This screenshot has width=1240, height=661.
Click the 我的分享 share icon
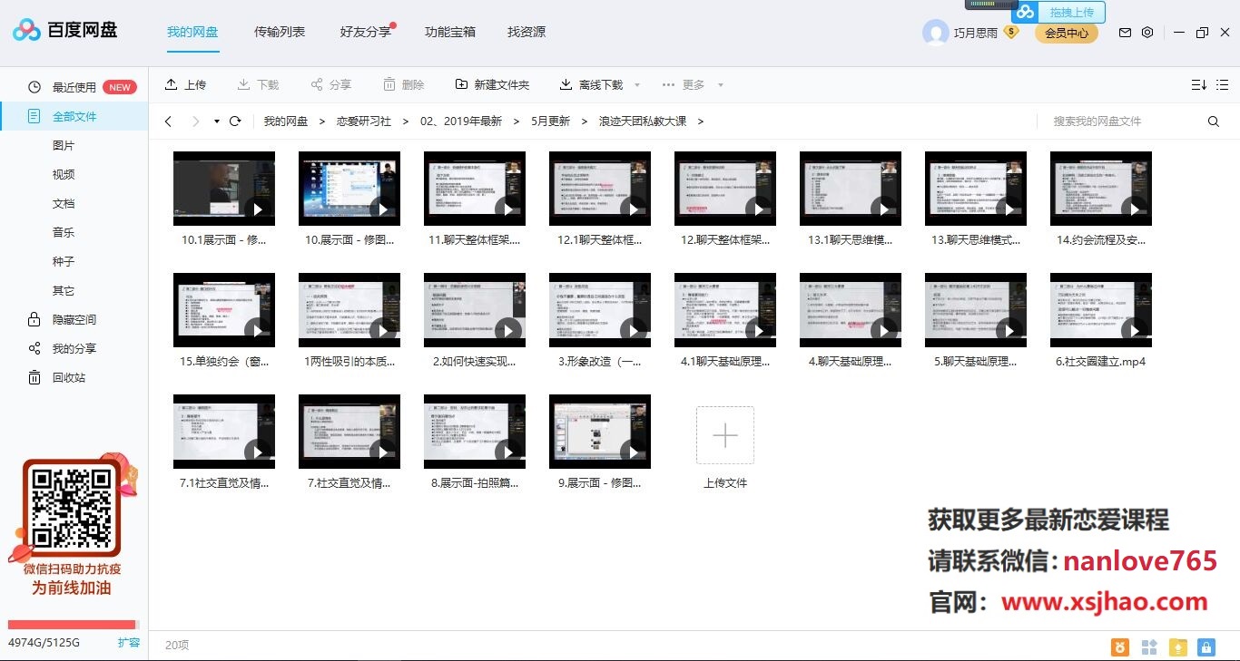tap(34, 349)
